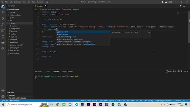Click Prettier in status bar
The height and width of the screenshot is (107, 190).
pos(177,101)
